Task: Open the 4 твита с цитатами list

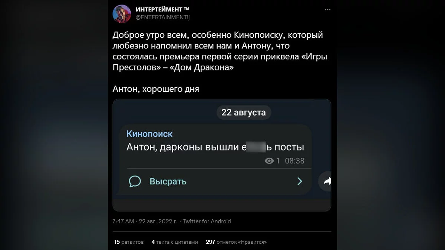Action: point(175,242)
